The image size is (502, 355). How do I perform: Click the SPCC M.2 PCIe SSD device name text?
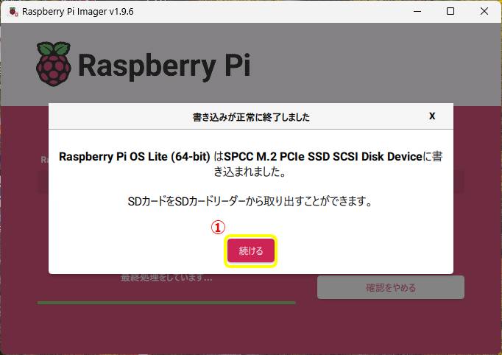click(323, 157)
